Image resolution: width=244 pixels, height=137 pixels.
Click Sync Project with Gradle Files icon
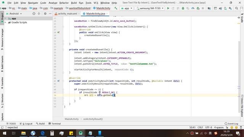[x=220, y=8]
